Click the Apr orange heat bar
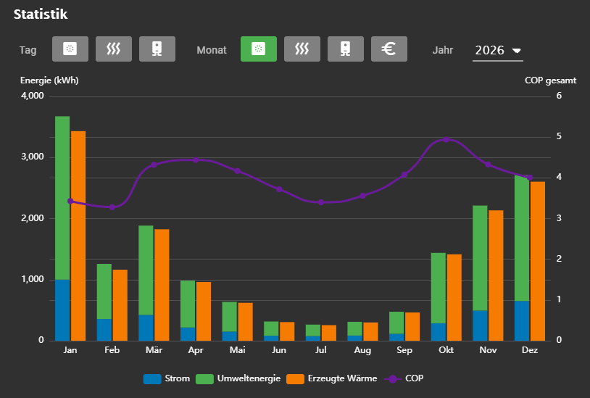This screenshot has height=398, width=590. pyautogui.click(x=204, y=311)
